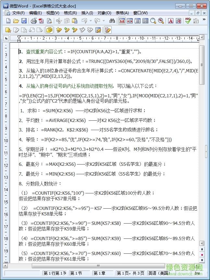
Task: Click the magnifier zoom icon
Action: (153, 21)
